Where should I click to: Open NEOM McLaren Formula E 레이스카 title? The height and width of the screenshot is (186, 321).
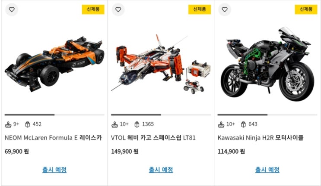[x=53, y=138]
